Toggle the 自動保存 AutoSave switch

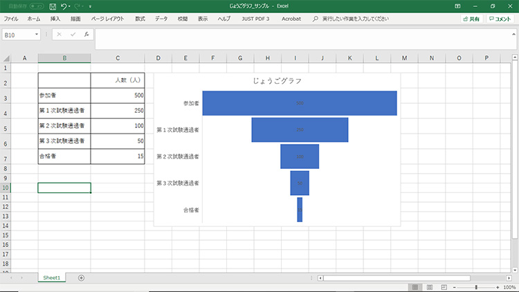coord(33,6)
